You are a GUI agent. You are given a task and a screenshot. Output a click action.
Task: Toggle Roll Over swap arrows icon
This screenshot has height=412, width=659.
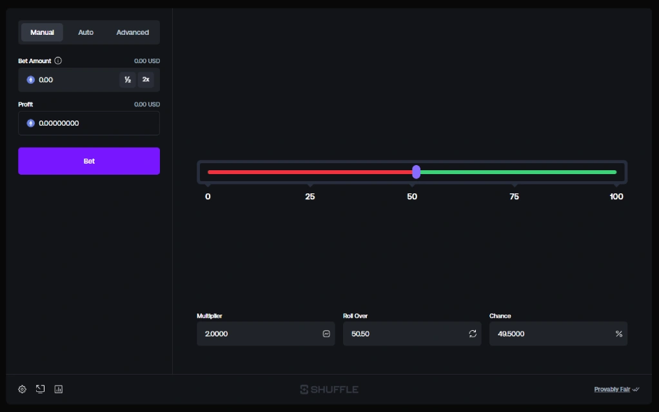coord(473,334)
